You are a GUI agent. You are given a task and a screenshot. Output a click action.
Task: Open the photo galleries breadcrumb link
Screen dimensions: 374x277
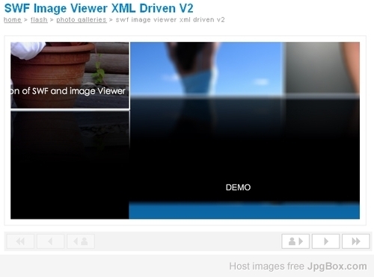[x=82, y=19]
